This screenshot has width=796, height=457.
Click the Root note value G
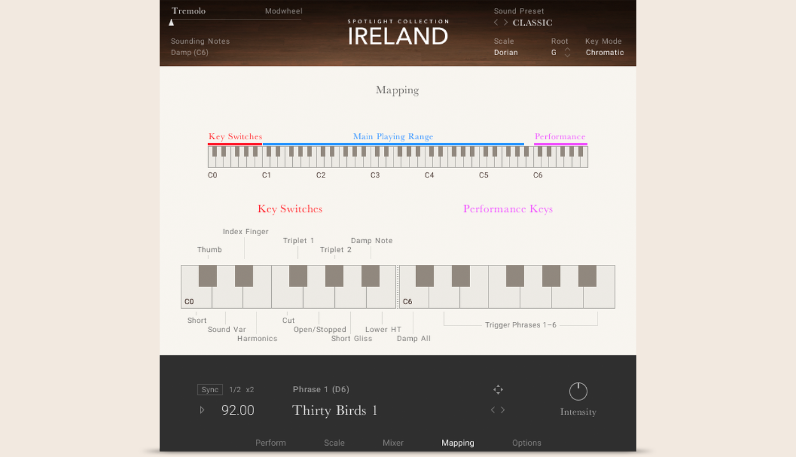tap(554, 52)
